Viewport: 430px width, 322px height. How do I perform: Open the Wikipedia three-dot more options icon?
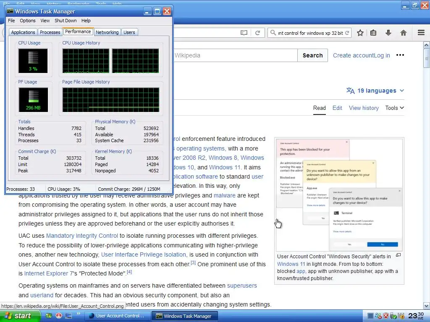coord(400,55)
